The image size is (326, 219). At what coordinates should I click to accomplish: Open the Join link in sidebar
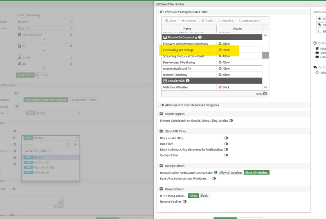pos(323,73)
